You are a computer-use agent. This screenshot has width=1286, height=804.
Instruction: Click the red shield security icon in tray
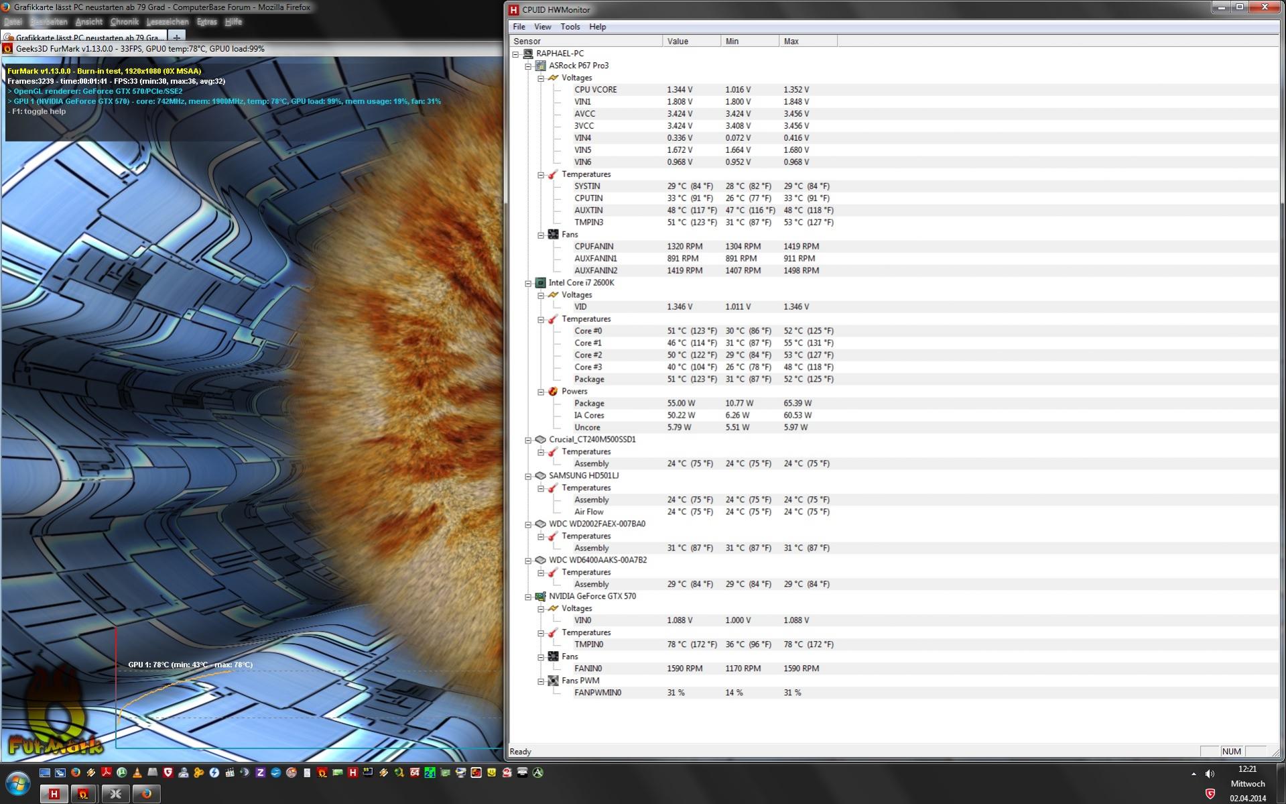pyautogui.click(x=1210, y=794)
